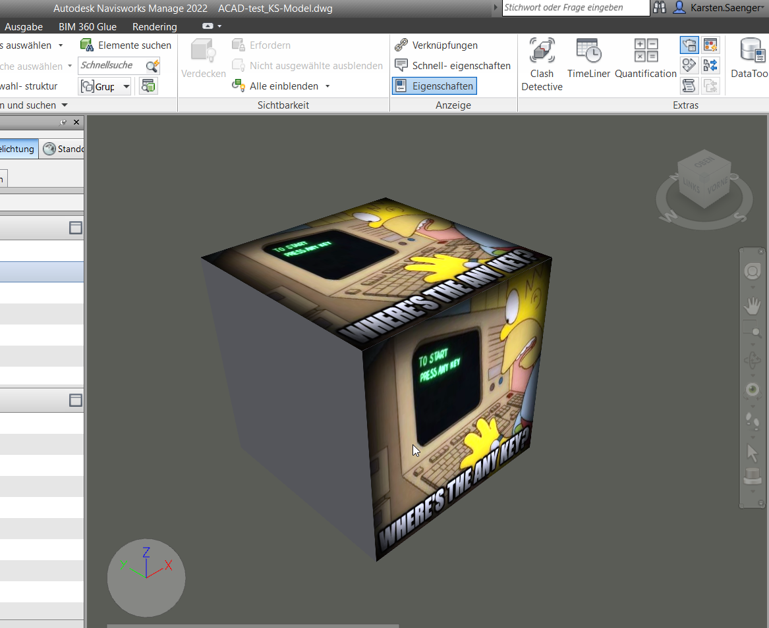Screen dimensions: 769x628
Task: Open the TimeLiner tool
Action: (588, 58)
